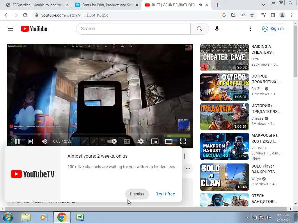This screenshot has width=298, height=223.
Task: Enable miniplayer mode
Action: pos(155,141)
